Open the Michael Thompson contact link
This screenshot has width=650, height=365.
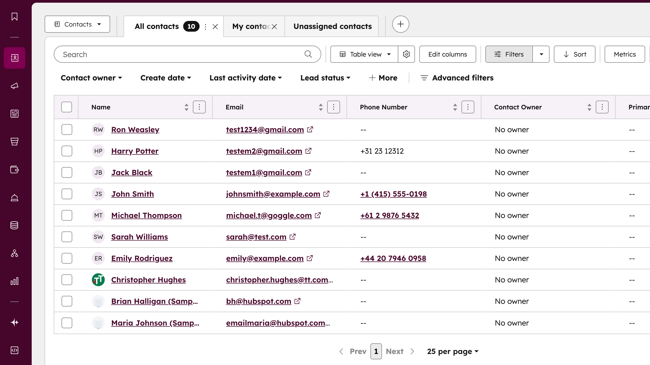pyautogui.click(x=146, y=215)
